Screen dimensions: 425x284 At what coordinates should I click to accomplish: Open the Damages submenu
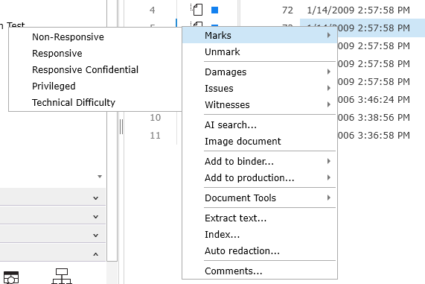(x=260, y=72)
